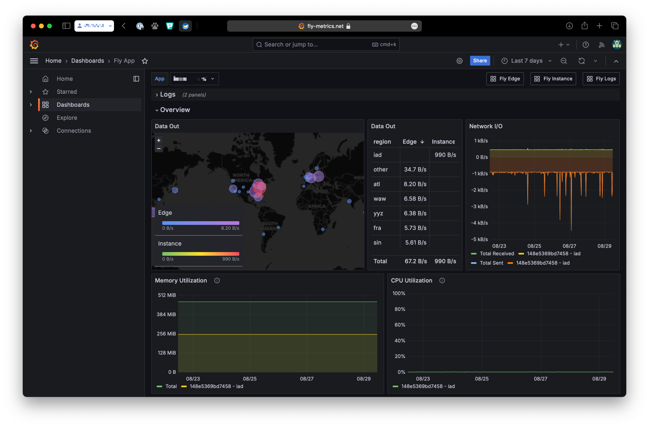This screenshot has width=649, height=427.
Task: Undock the sidebar menu panel
Action: (x=136, y=79)
